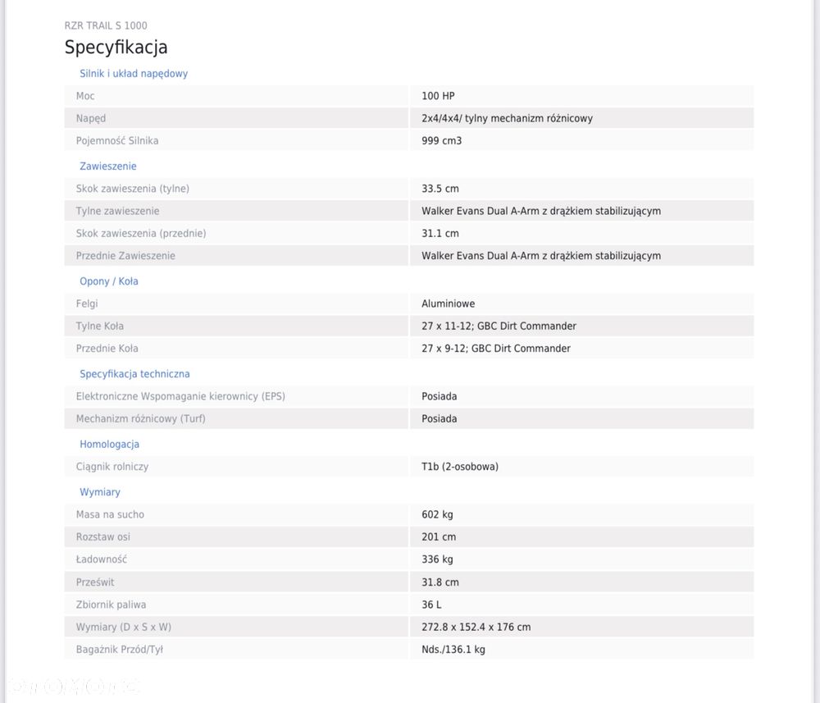Click the Aluminiowe rims value
Viewport: 820px width, 703px height.
click(448, 304)
